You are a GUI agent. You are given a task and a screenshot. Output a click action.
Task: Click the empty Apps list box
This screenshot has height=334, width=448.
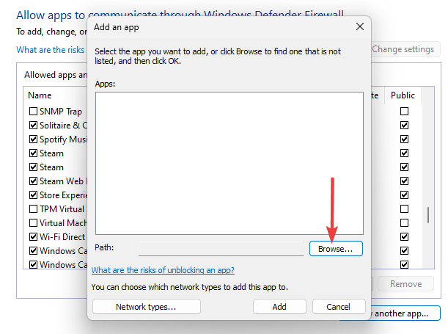click(229, 162)
